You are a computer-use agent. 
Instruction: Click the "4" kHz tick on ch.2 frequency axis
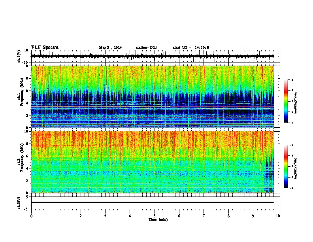(27, 168)
